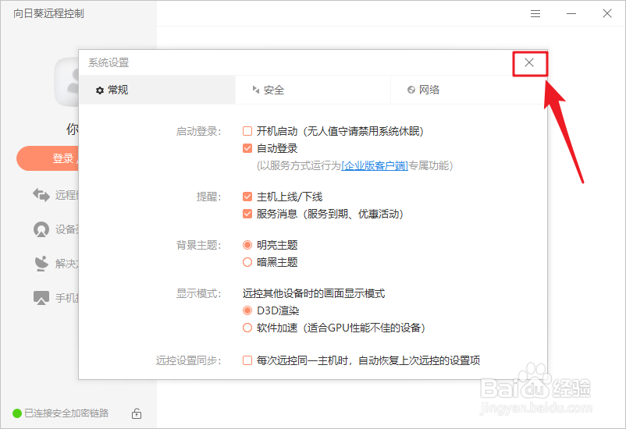
Task: Click the 远控设置同步 section label
Action: pyautogui.click(x=188, y=361)
